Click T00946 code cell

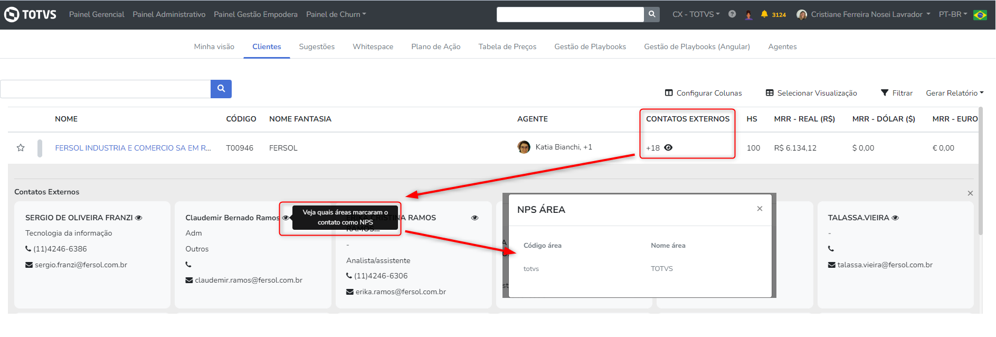tap(240, 148)
